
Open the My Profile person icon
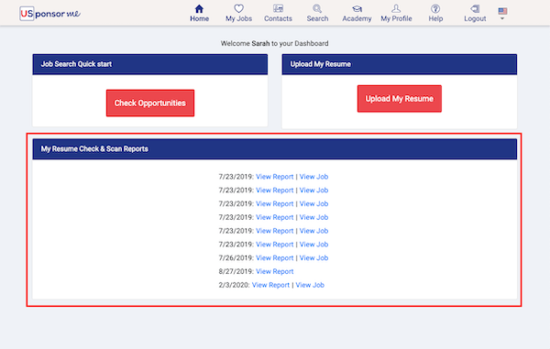(396, 8)
